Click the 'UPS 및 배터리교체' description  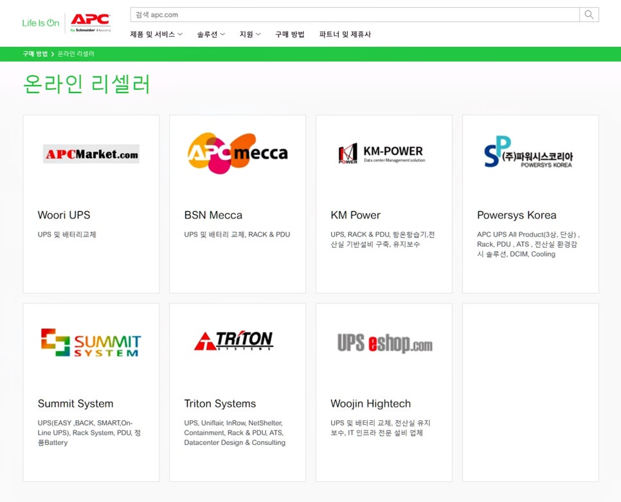tap(67, 235)
